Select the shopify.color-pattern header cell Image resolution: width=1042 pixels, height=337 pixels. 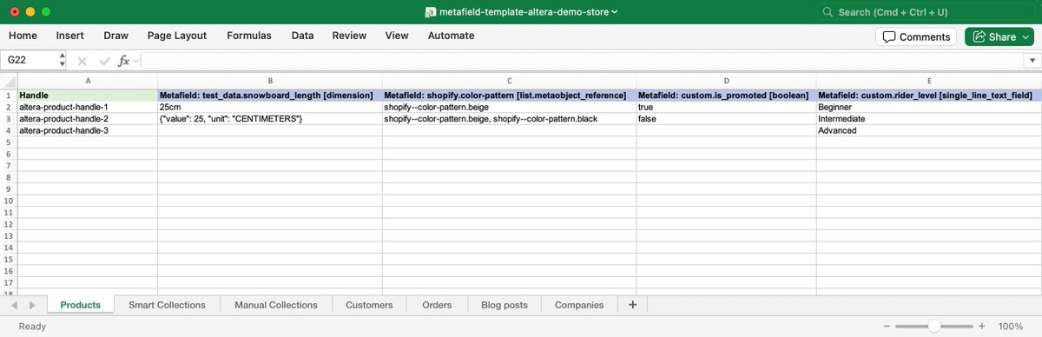pyautogui.click(x=509, y=95)
